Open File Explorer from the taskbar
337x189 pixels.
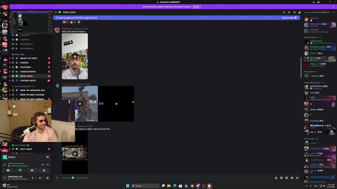[x=169, y=186]
